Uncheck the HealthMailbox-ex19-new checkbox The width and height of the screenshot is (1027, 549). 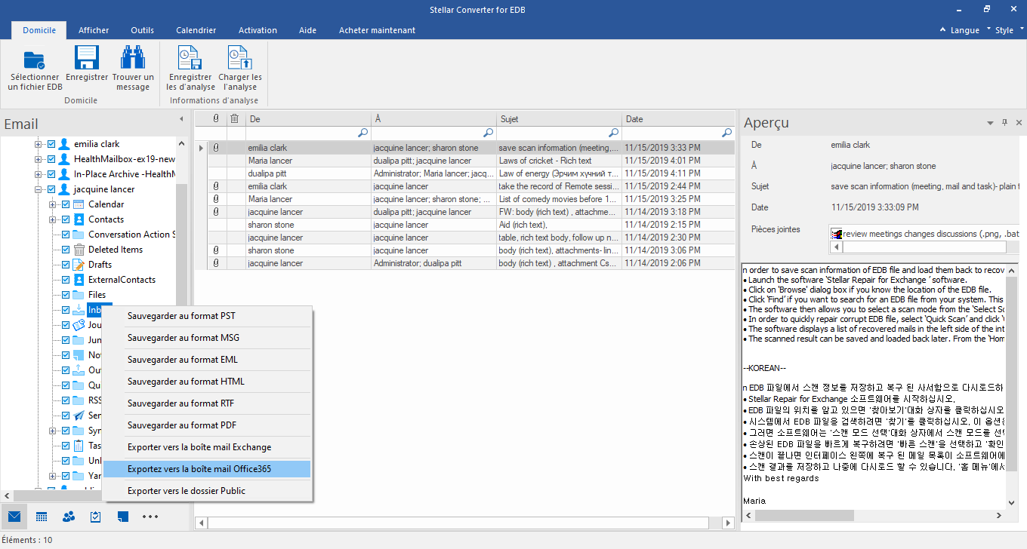pos(51,159)
